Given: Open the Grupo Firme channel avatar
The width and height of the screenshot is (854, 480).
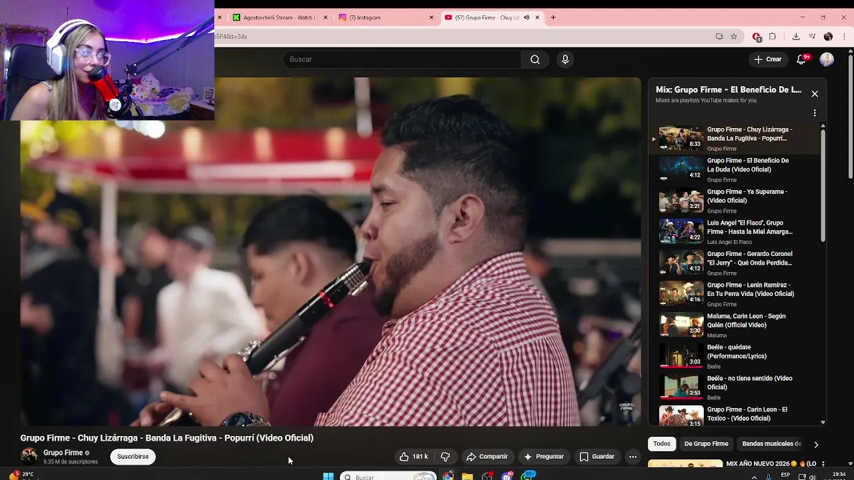Looking at the screenshot, I should pos(29,457).
